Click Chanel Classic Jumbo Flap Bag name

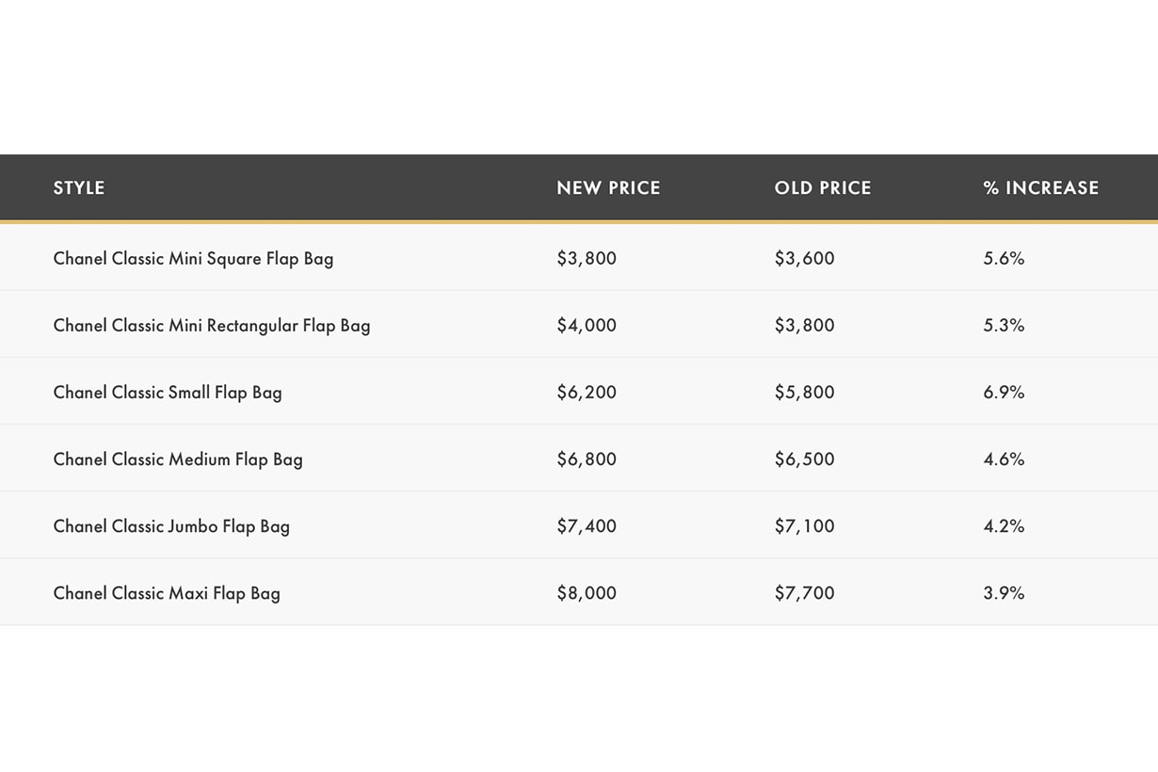pos(171,526)
